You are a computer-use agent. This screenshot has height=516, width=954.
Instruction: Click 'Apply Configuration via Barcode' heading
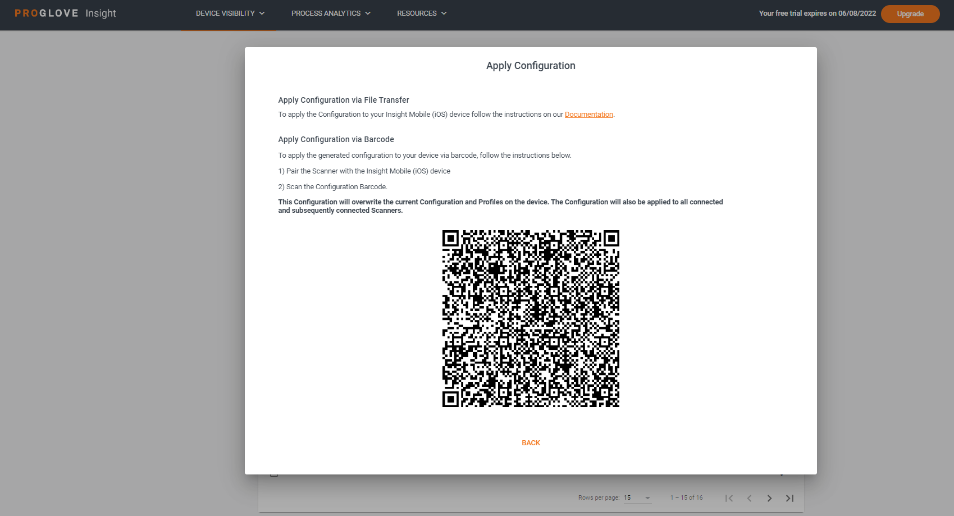tap(336, 139)
